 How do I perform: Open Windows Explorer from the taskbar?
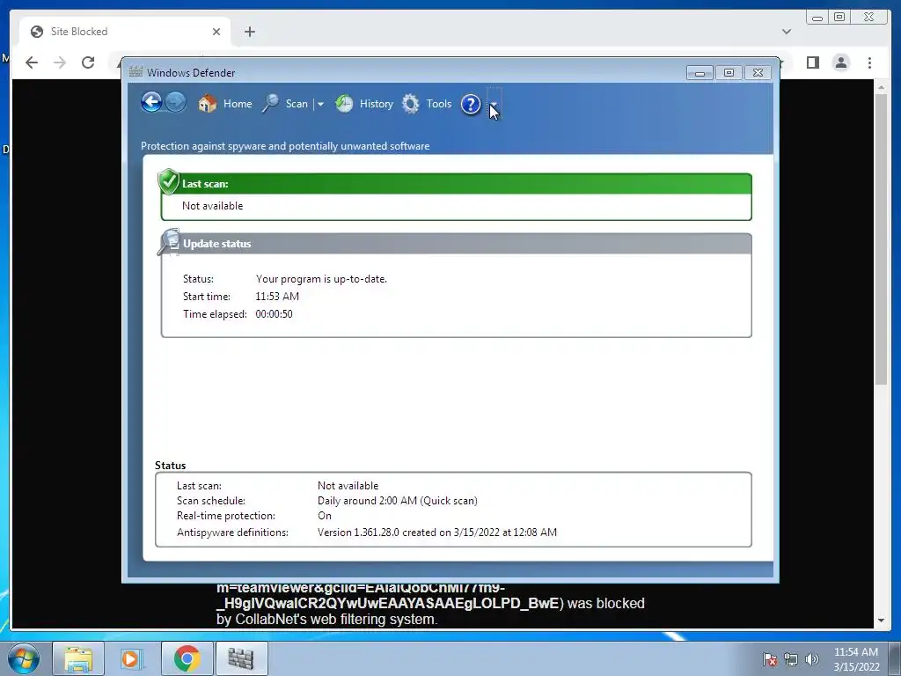[x=78, y=658]
